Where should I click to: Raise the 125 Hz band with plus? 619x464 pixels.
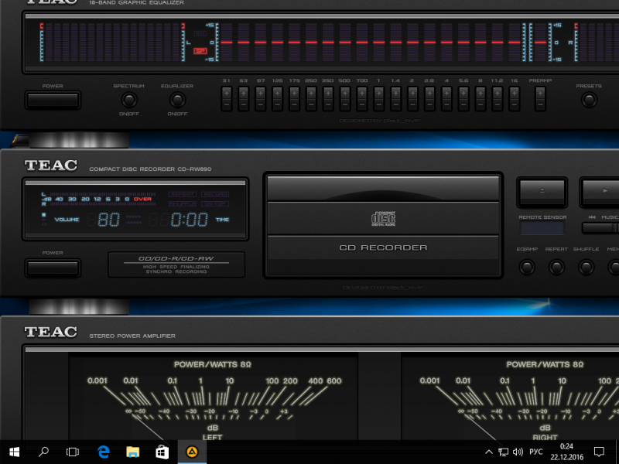coord(278,94)
